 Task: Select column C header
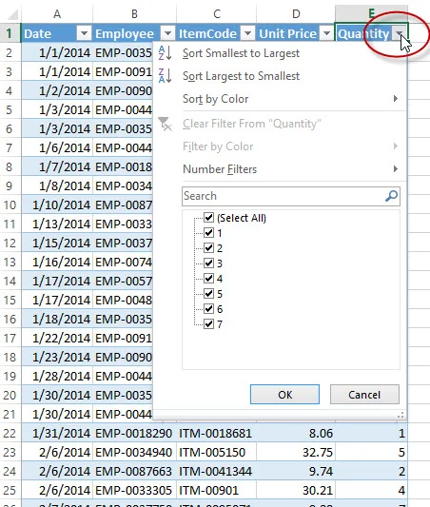pos(217,14)
